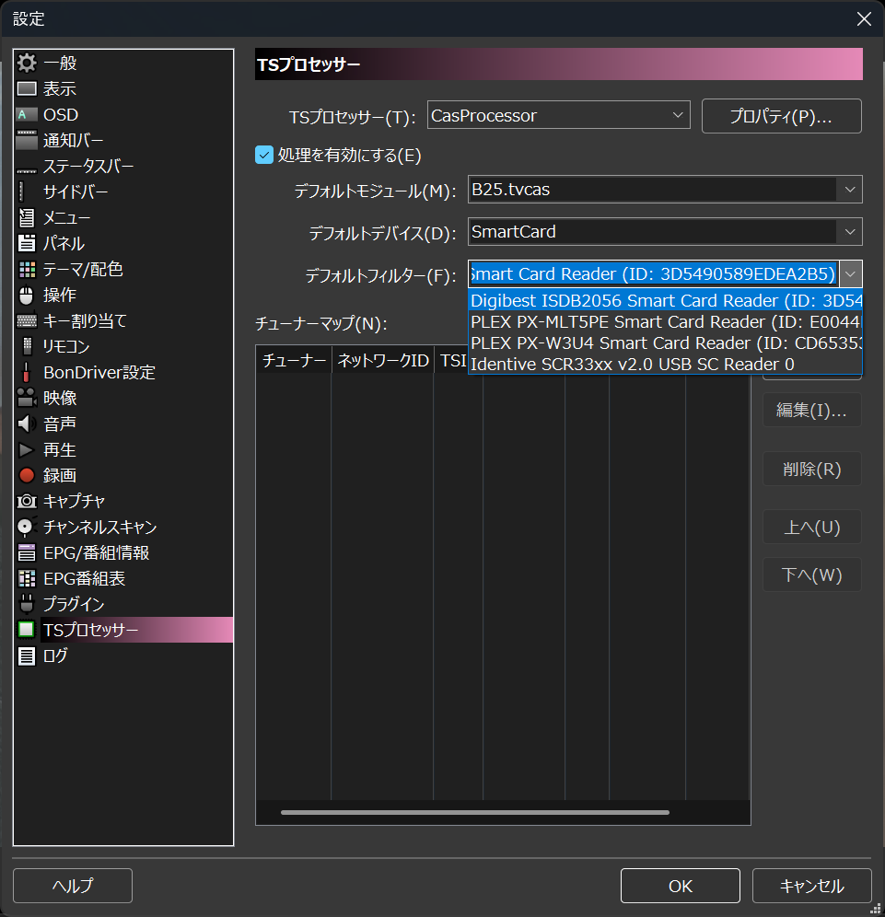
Task: Choose PLEX PX-W3U4 Smart Card Reader option
Action: (x=666, y=342)
